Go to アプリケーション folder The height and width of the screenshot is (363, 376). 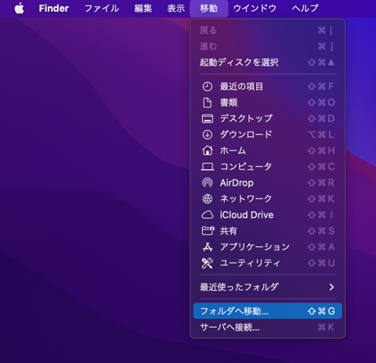(268, 247)
